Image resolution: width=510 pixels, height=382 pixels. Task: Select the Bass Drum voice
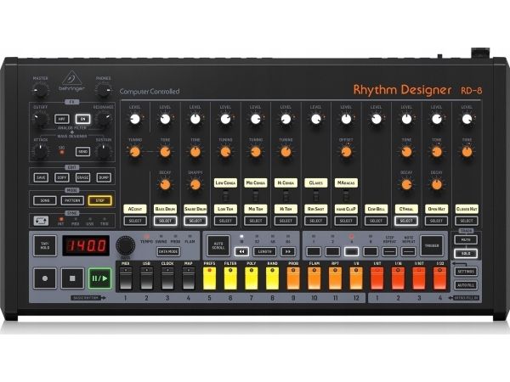tap(165, 221)
